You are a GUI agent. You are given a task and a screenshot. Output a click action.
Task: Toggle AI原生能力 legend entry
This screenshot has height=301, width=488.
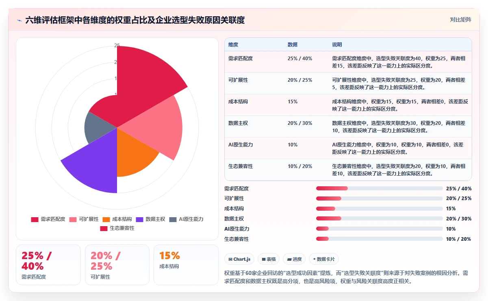[x=186, y=219]
